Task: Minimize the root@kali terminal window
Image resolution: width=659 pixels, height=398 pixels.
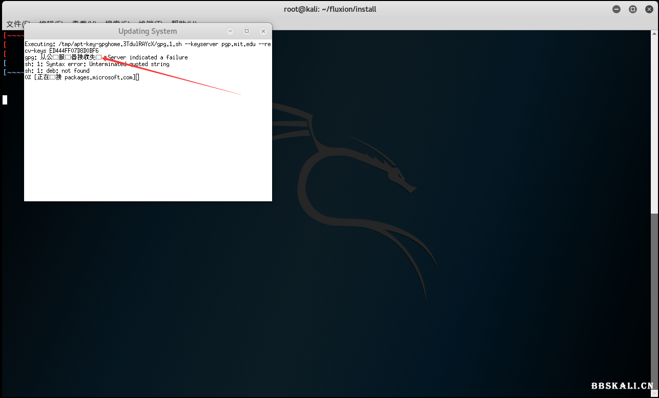Action: pyautogui.click(x=616, y=9)
